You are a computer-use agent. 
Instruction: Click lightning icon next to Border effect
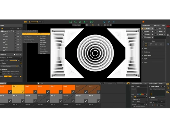coord(152,29)
